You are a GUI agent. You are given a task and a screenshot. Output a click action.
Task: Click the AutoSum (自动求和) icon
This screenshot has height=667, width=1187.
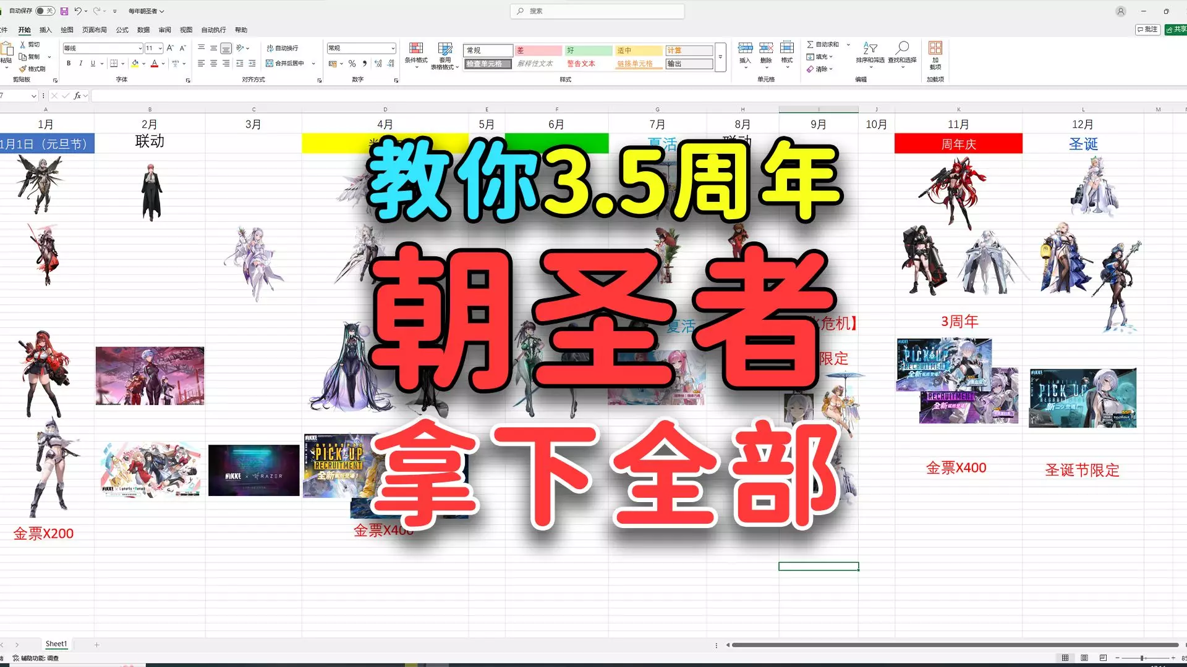(x=810, y=44)
